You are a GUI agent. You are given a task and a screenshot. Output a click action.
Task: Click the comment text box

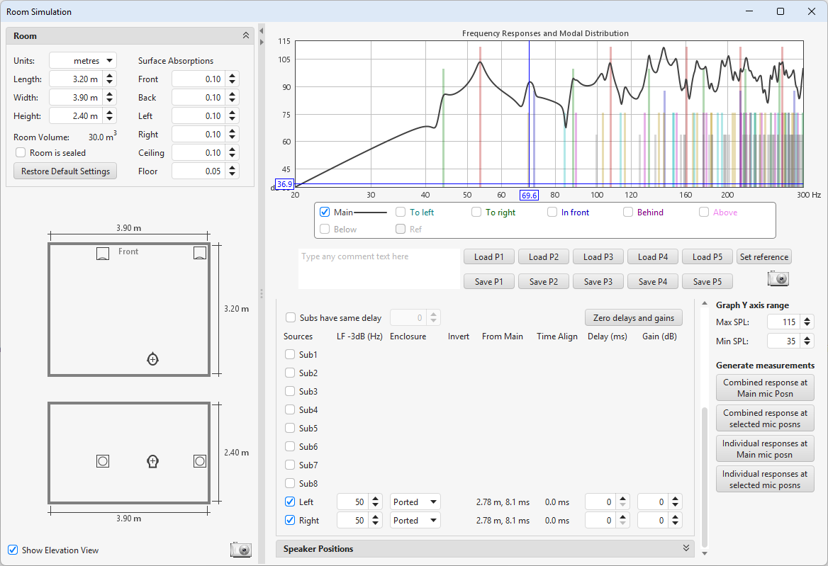point(379,269)
